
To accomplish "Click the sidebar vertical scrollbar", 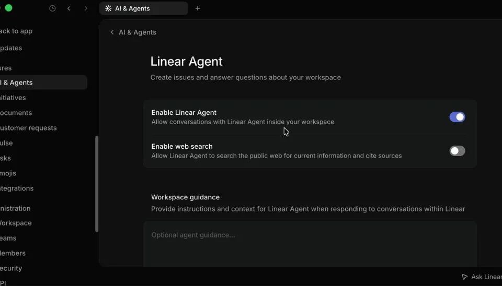I will (x=97, y=184).
